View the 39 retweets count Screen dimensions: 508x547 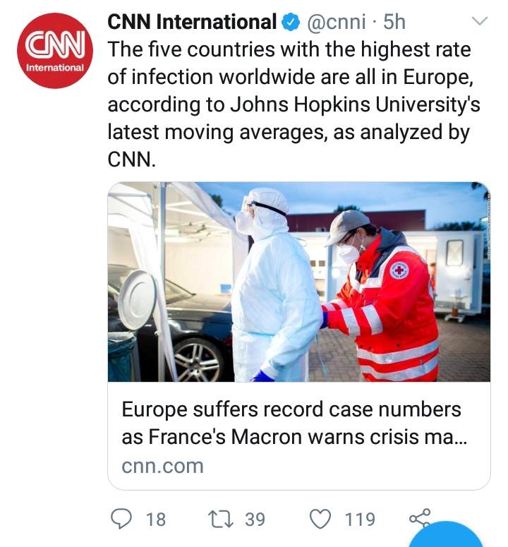click(255, 519)
